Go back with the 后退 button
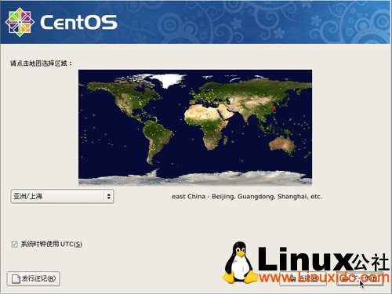This screenshot has width=392, height=294. 303,278
